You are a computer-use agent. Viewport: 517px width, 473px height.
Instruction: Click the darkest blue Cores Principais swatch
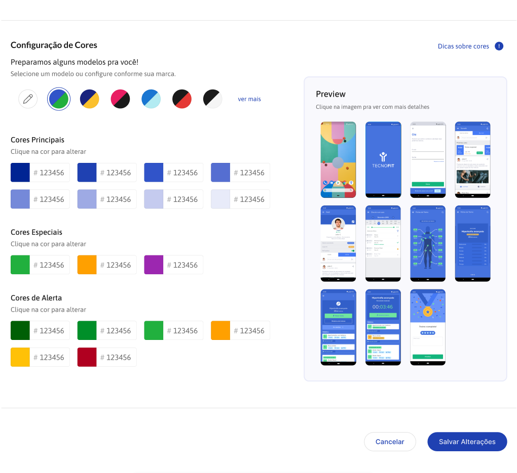point(20,173)
